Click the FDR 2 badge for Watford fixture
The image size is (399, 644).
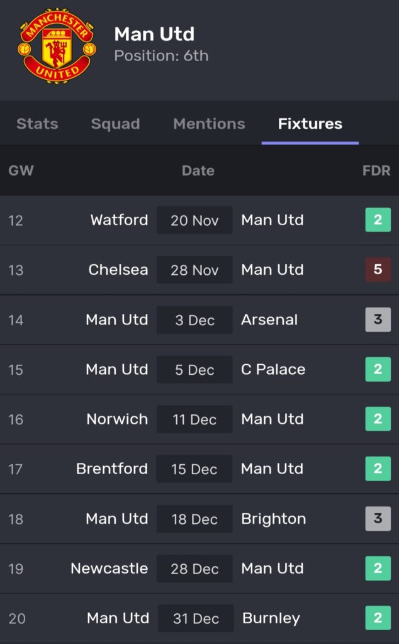[378, 220]
